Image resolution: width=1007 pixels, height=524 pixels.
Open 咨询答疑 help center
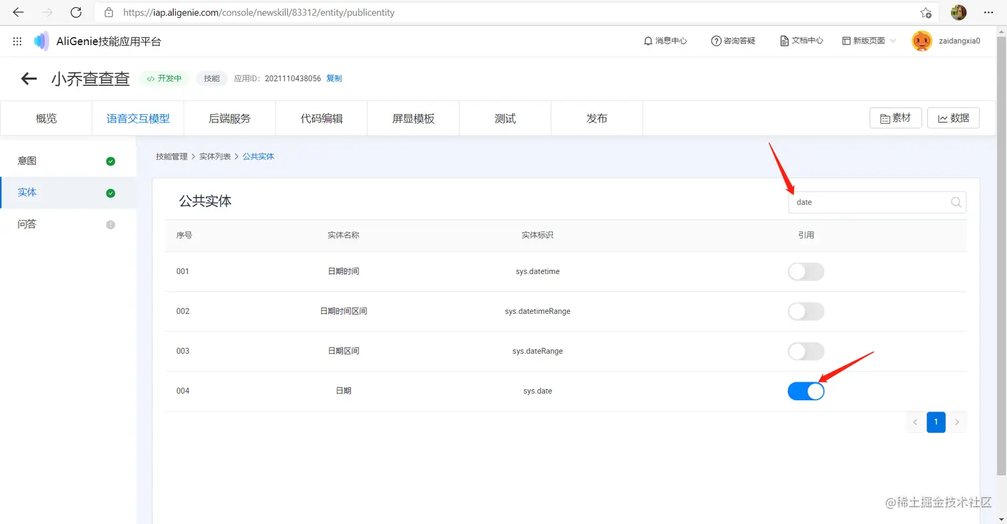click(733, 41)
